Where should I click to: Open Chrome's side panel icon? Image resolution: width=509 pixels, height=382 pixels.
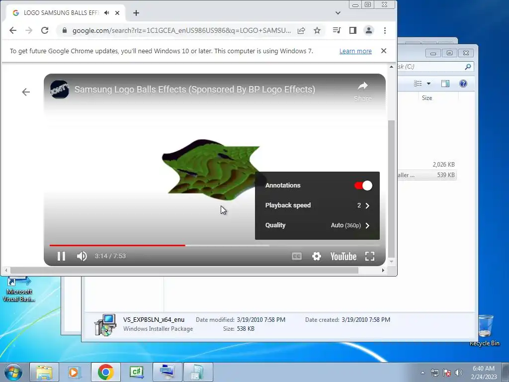[353, 30]
